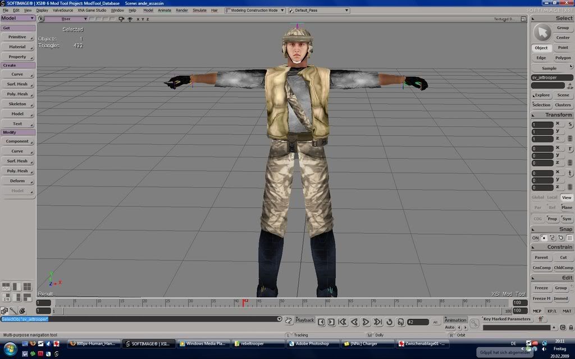Viewport: 575px width, 359px height.
Task: Click the script editor icon beside command line
Action: point(289,320)
